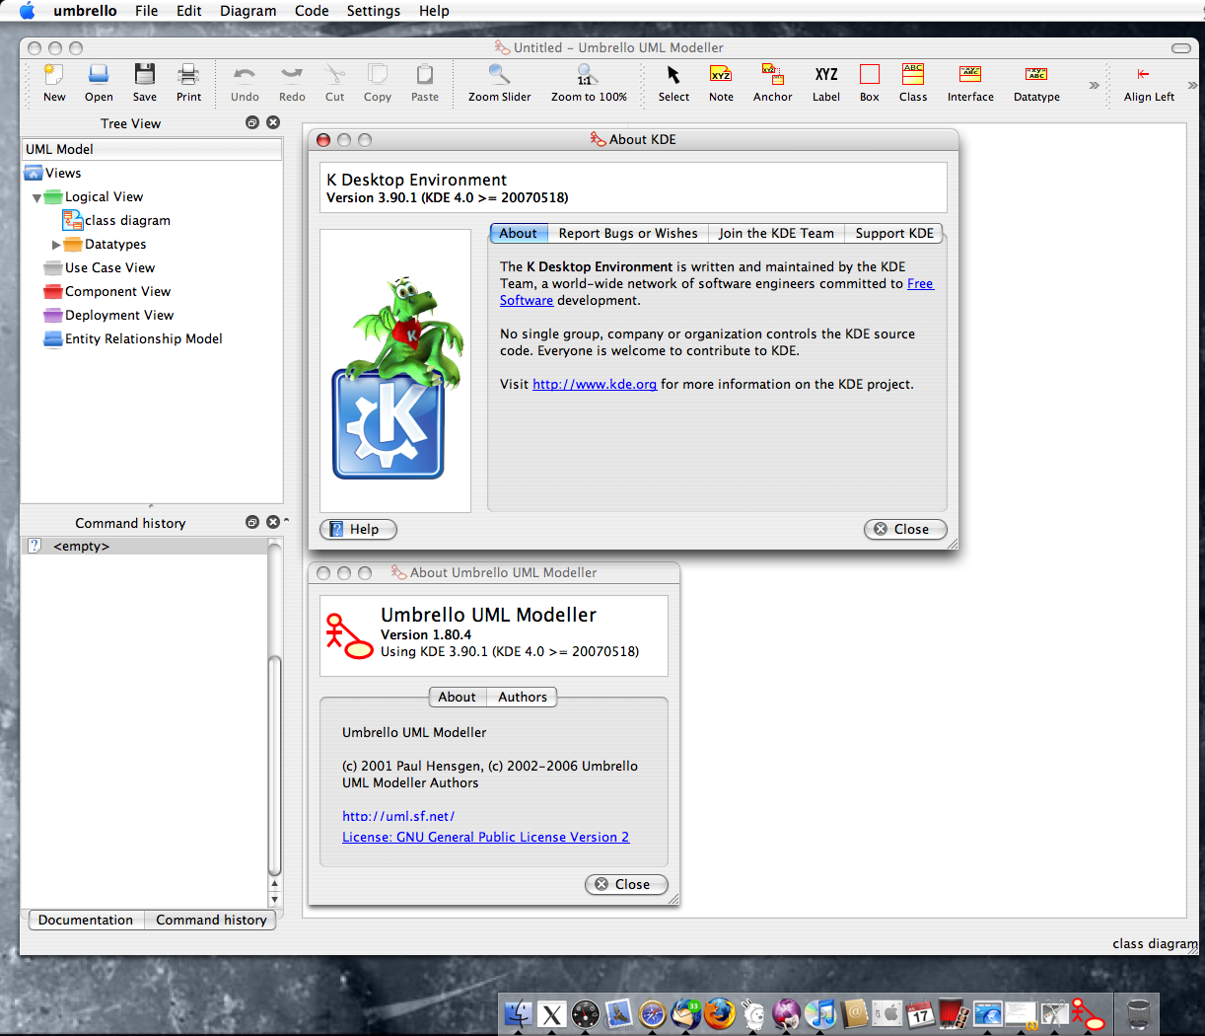Select Deployment View tree item

108,315
